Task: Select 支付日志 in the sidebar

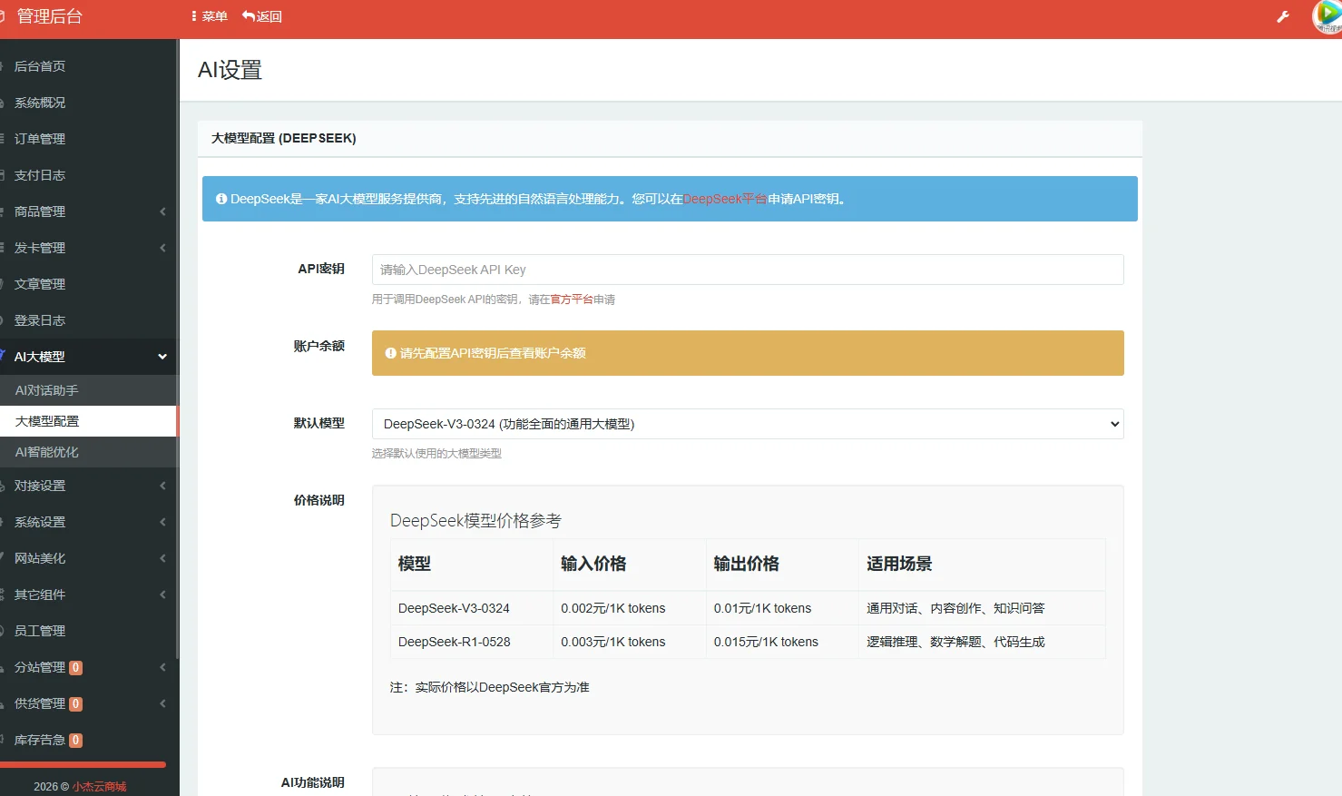Action: 40,174
